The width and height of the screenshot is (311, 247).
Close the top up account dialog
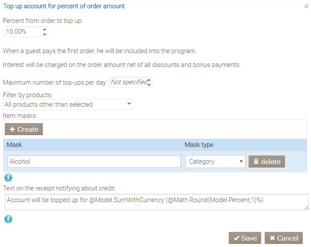(x=306, y=6)
